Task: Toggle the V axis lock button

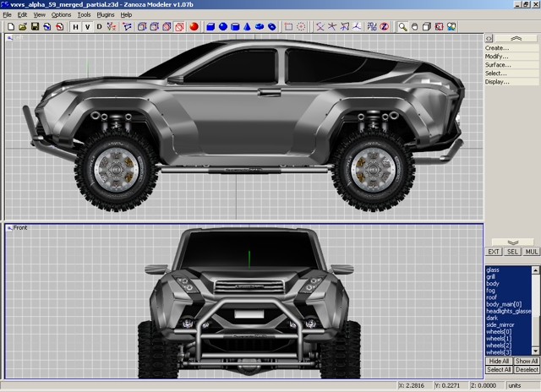Action: tap(87, 27)
